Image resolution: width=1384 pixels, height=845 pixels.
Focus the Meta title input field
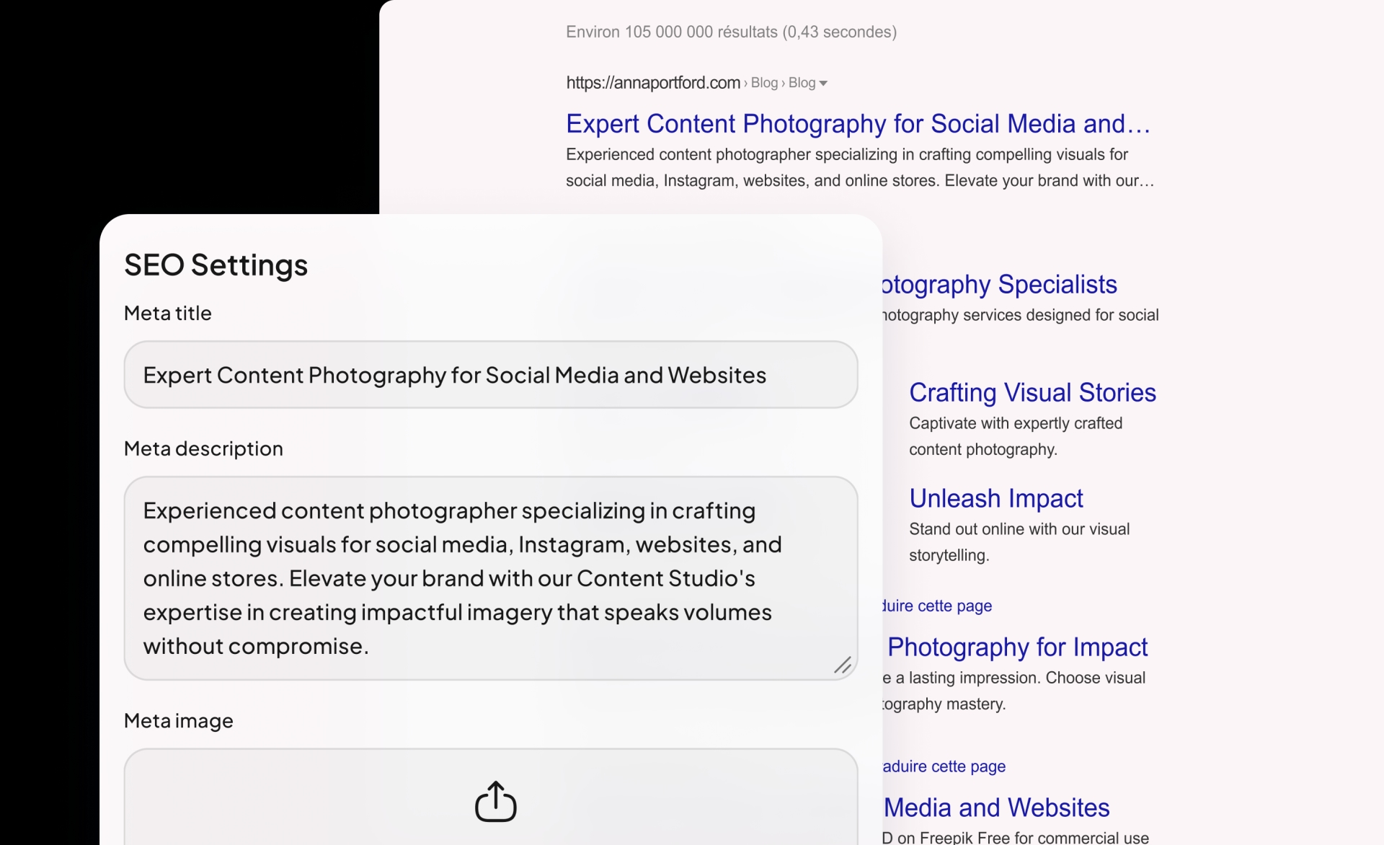click(490, 375)
